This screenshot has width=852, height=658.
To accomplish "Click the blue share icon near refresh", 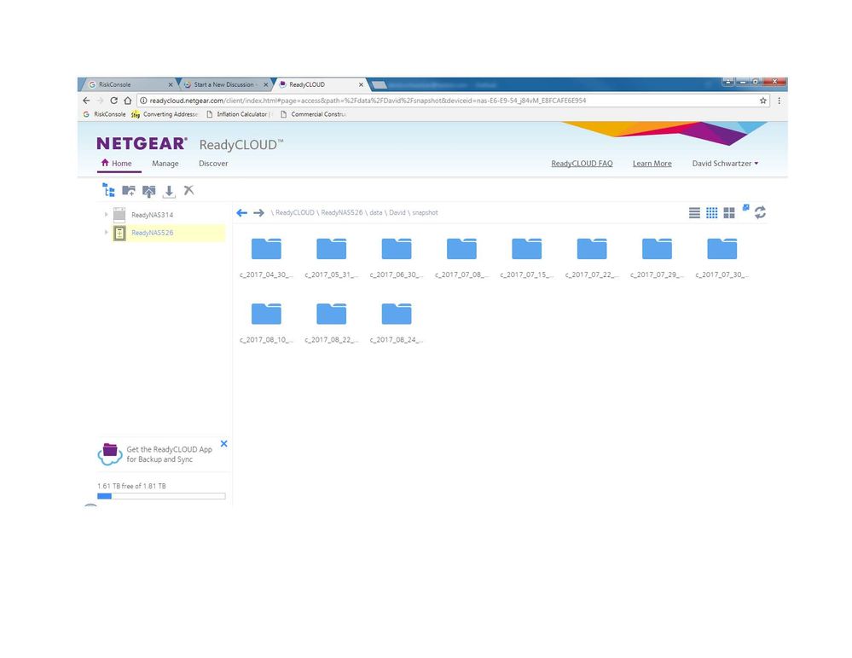I will click(x=746, y=207).
